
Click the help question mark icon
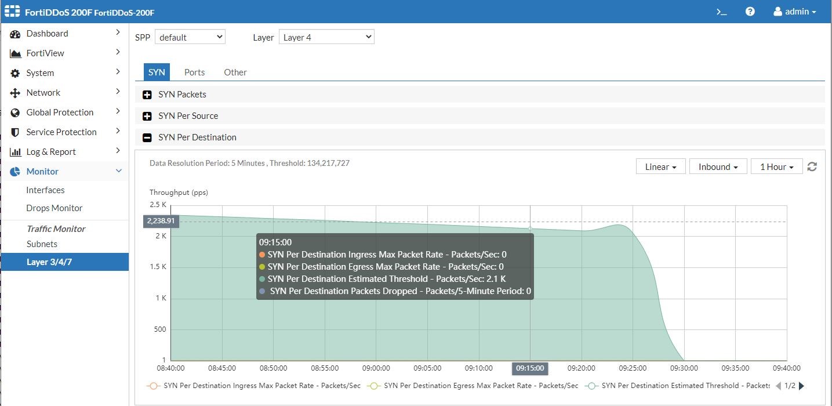750,11
